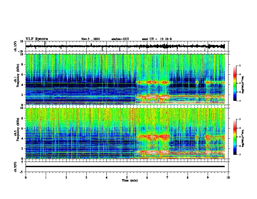Click the ch.1 colorbar log(PSD) unit label
The image size is (257, 199).
[243, 85]
